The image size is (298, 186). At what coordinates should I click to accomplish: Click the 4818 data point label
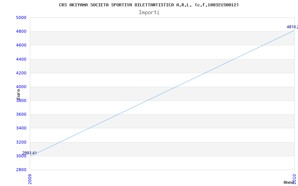click(x=292, y=27)
